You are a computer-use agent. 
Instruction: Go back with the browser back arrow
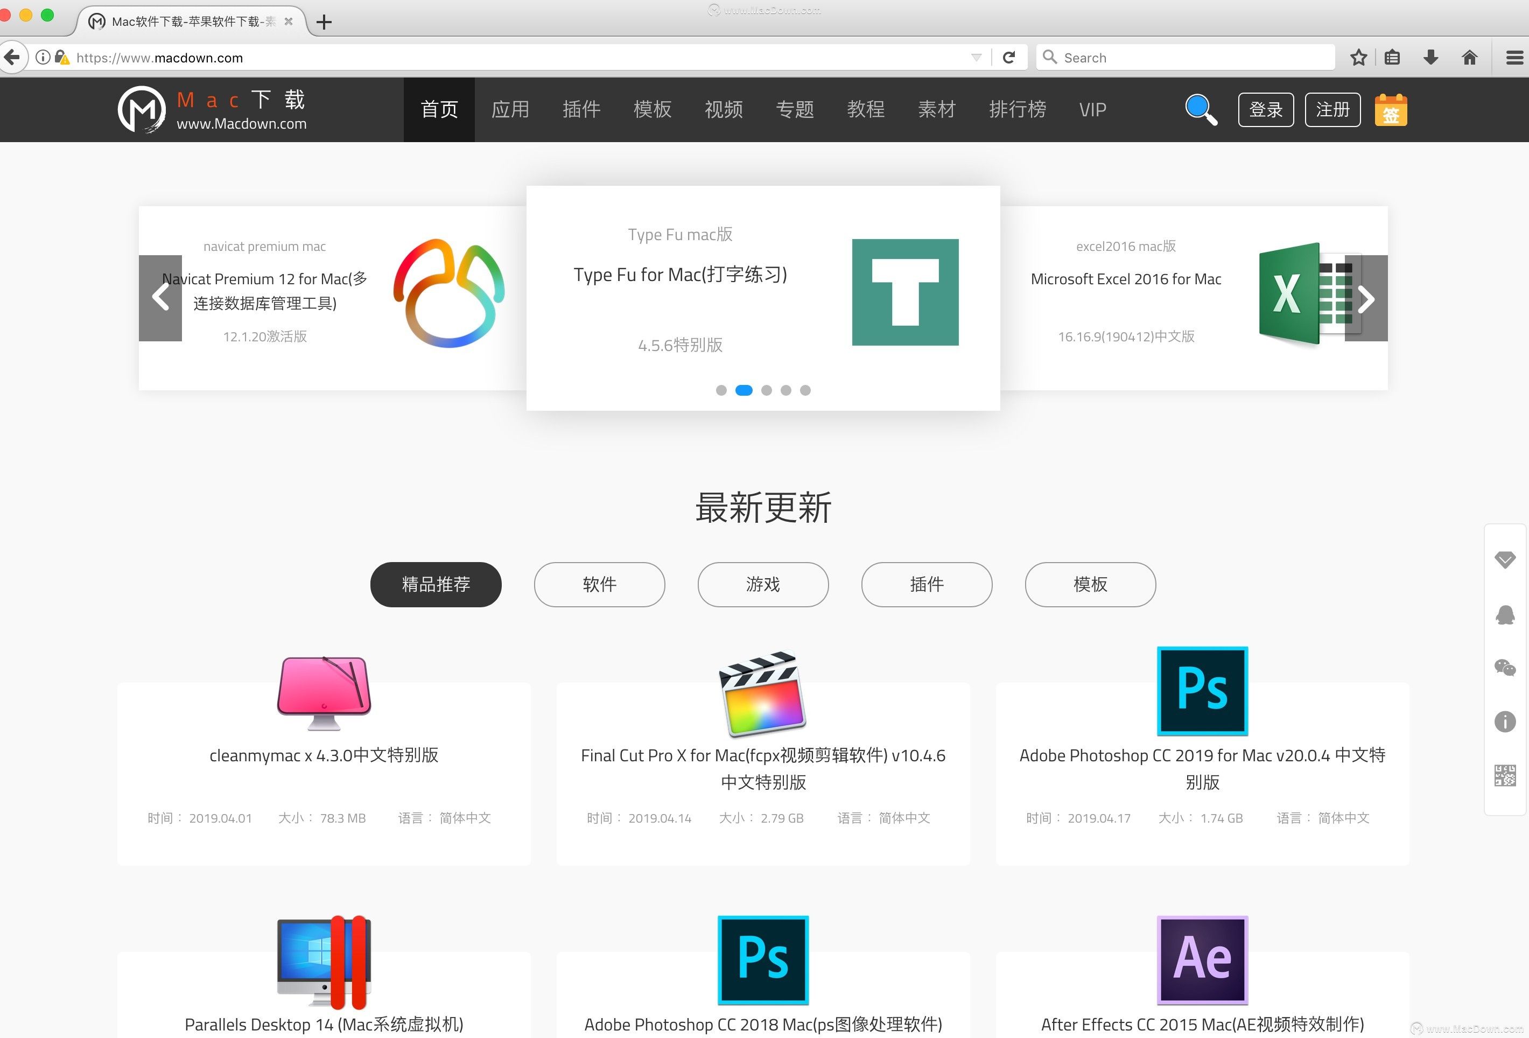[x=12, y=58]
